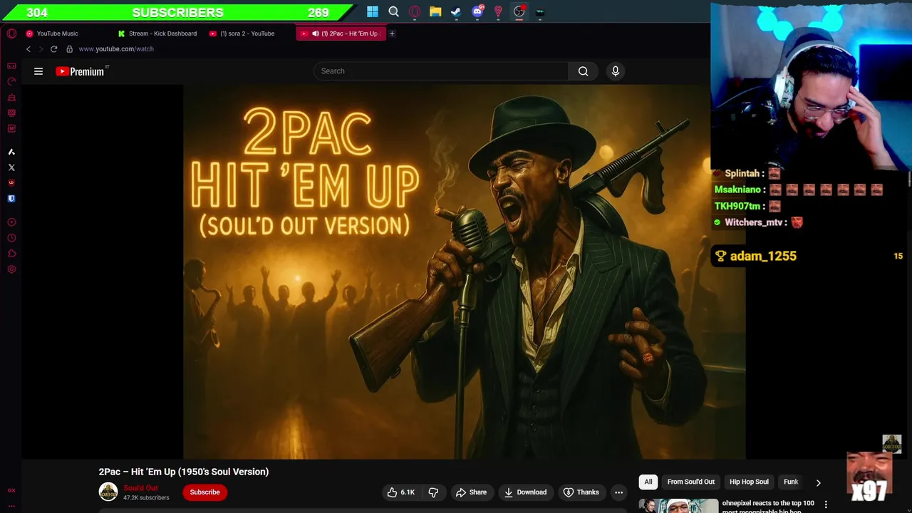912x513 pixels.
Task: Open the sidebar Player icon
Action: 11,222
